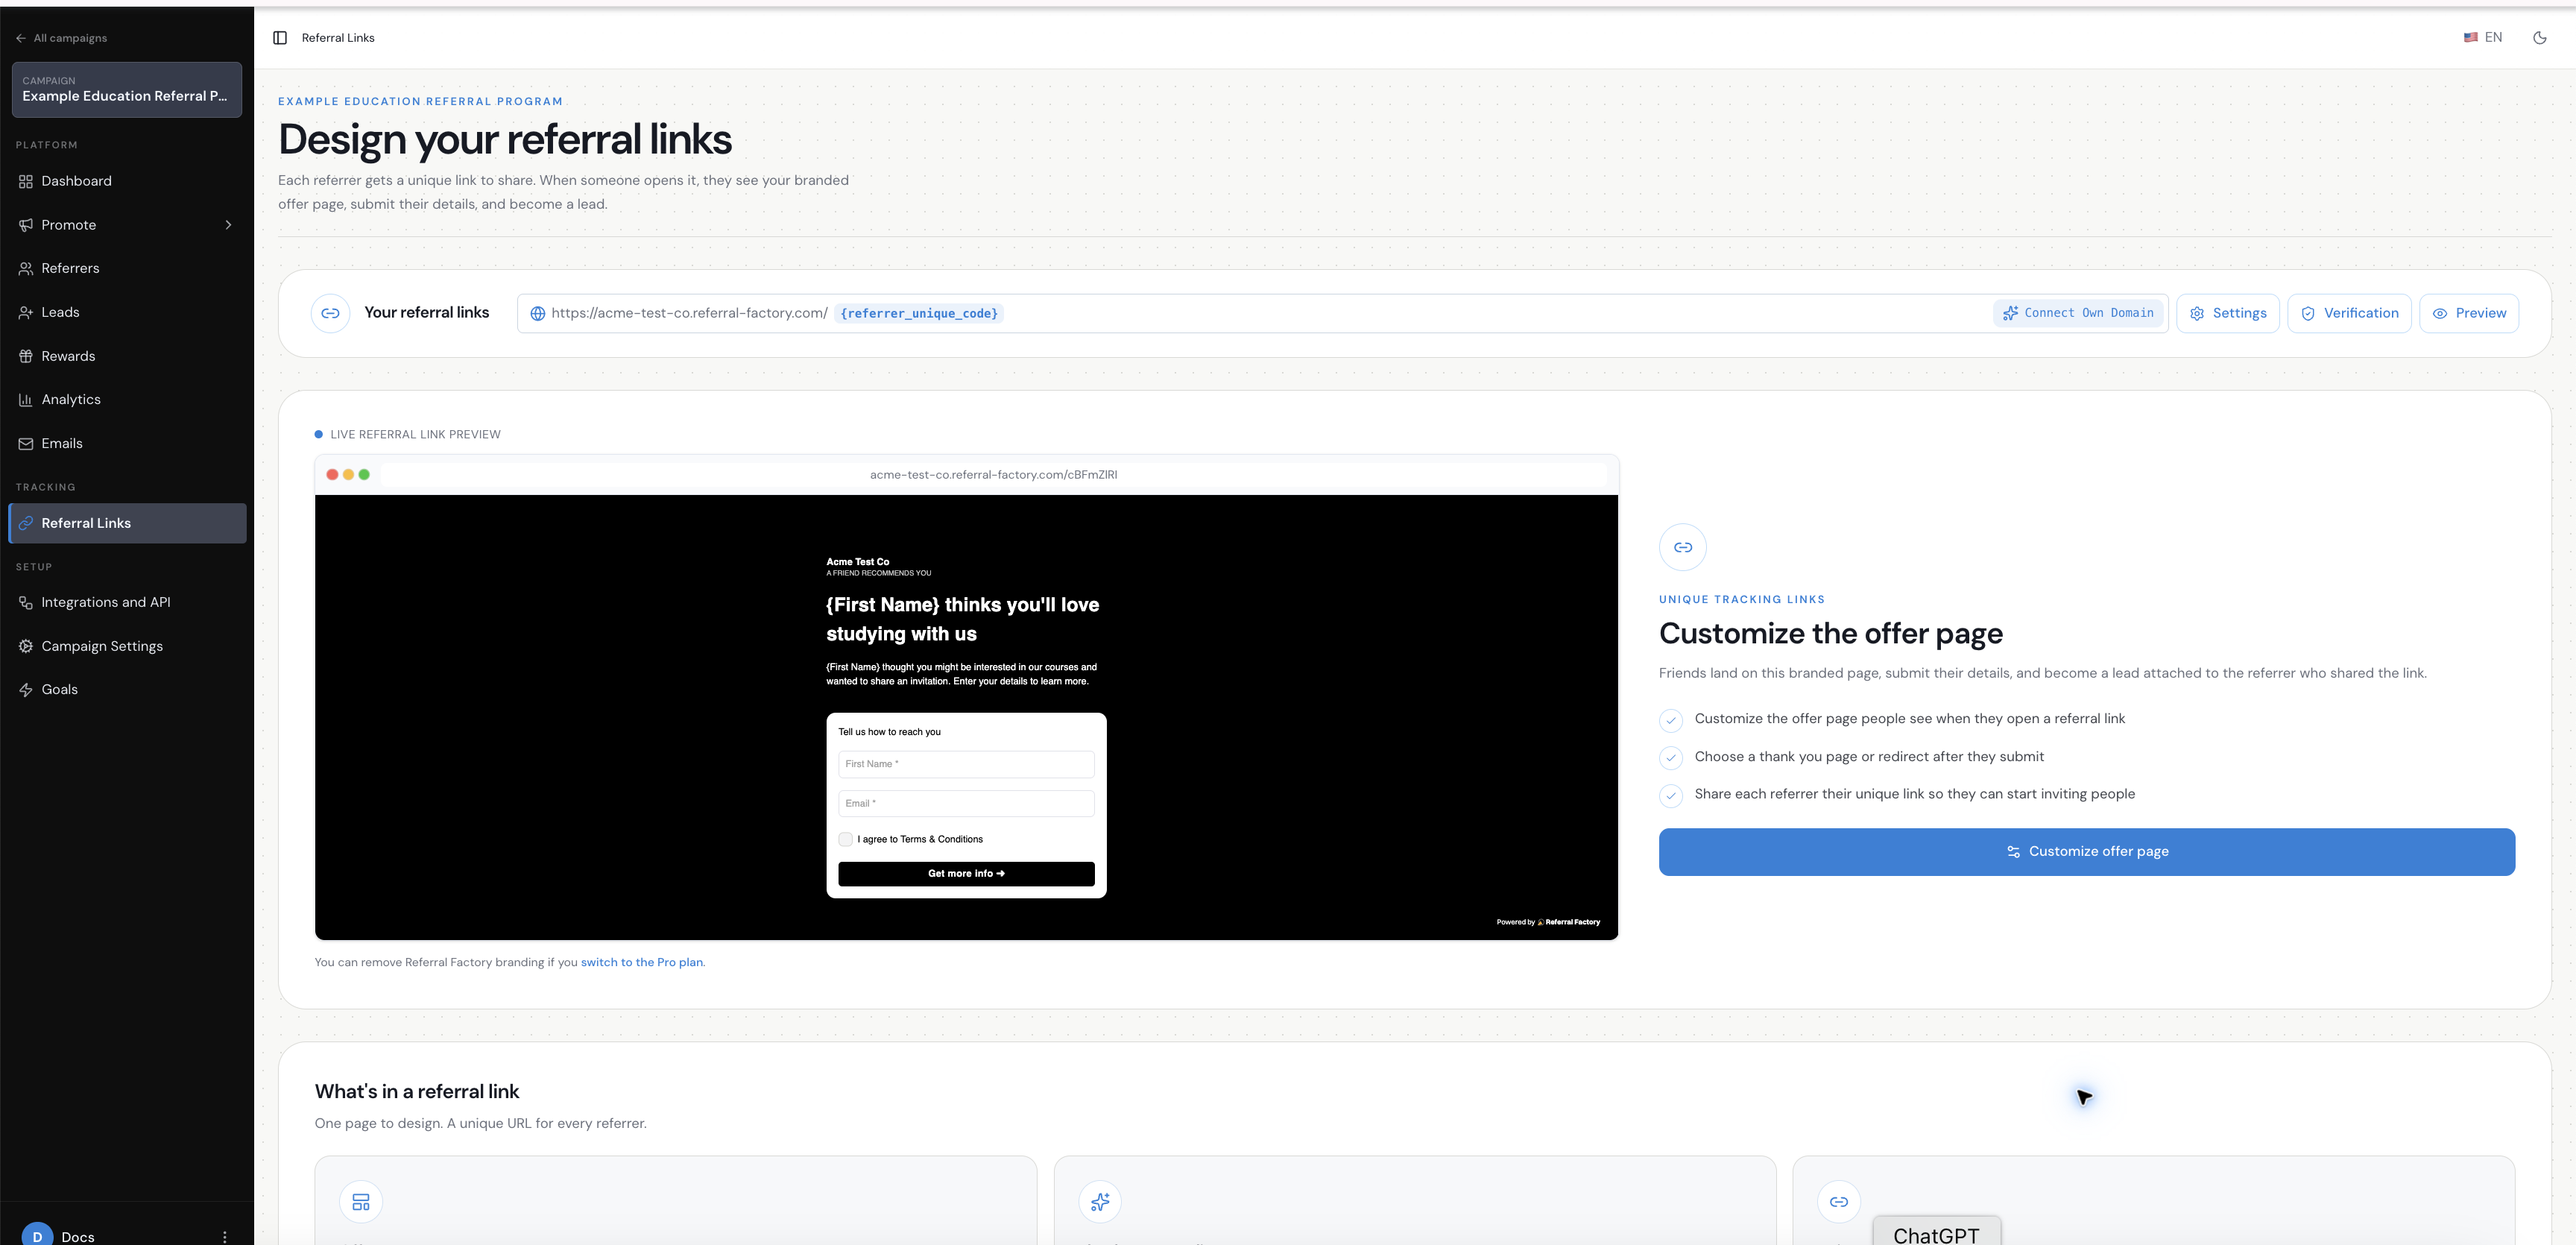Click the Integrations and API icon
Screen dimensions: 2576x1245
coord(26,603)
